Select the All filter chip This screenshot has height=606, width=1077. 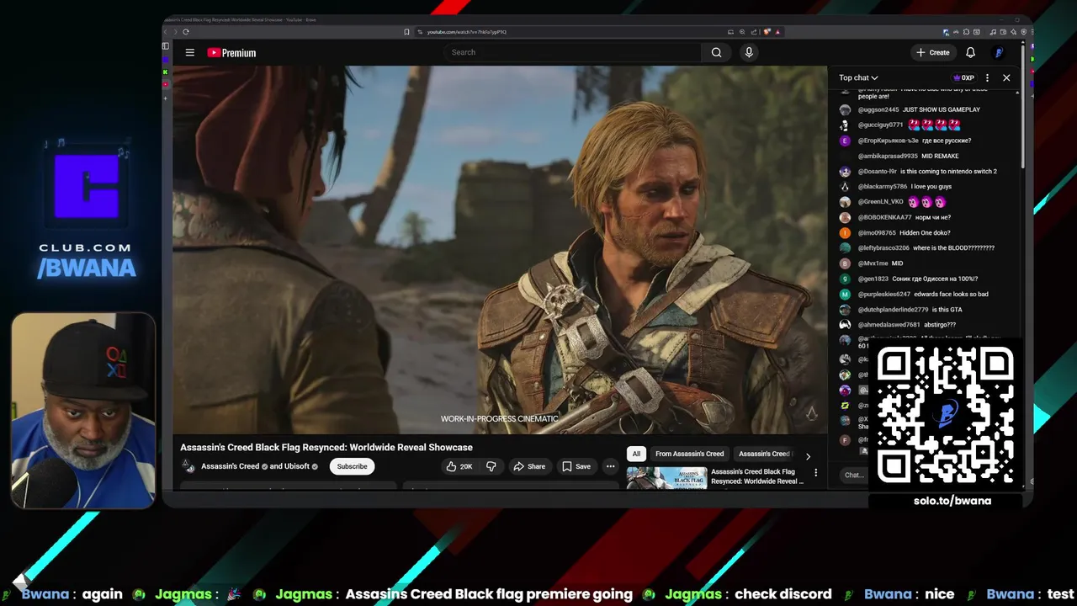(x=636, y=454)
